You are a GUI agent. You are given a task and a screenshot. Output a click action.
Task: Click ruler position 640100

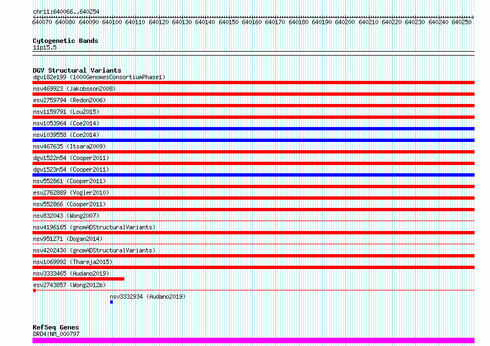click(x=112, y=22)
